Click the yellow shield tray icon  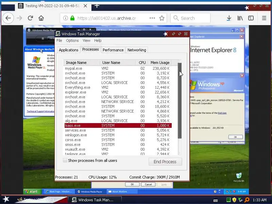pyautogui.click(x=234, y=200)
